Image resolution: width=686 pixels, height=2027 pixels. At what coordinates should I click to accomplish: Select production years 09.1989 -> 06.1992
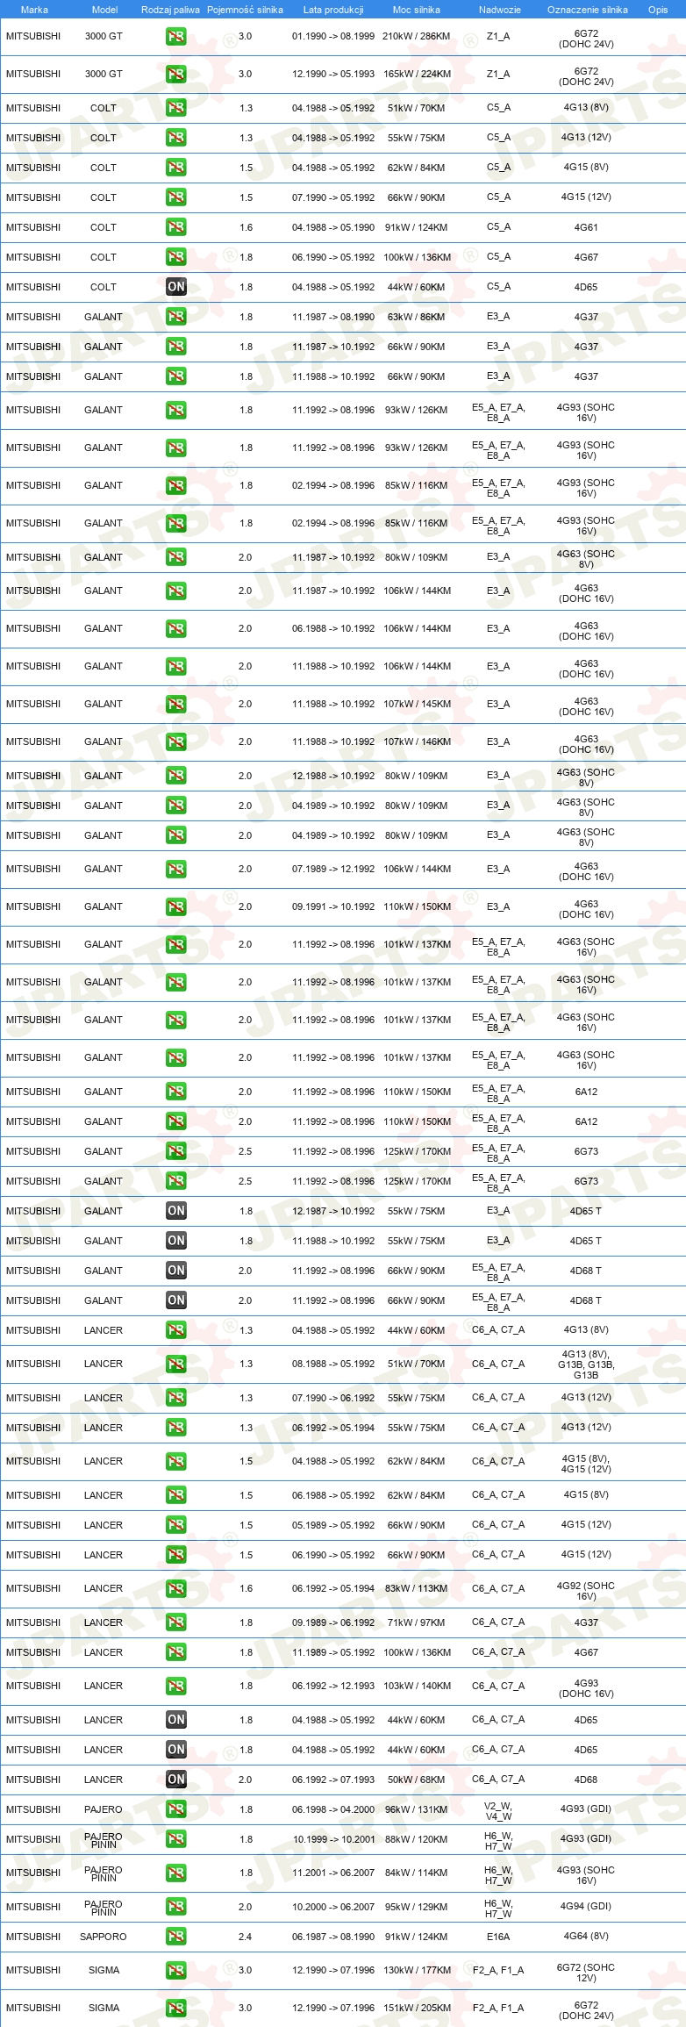(x=333, y=1622)
